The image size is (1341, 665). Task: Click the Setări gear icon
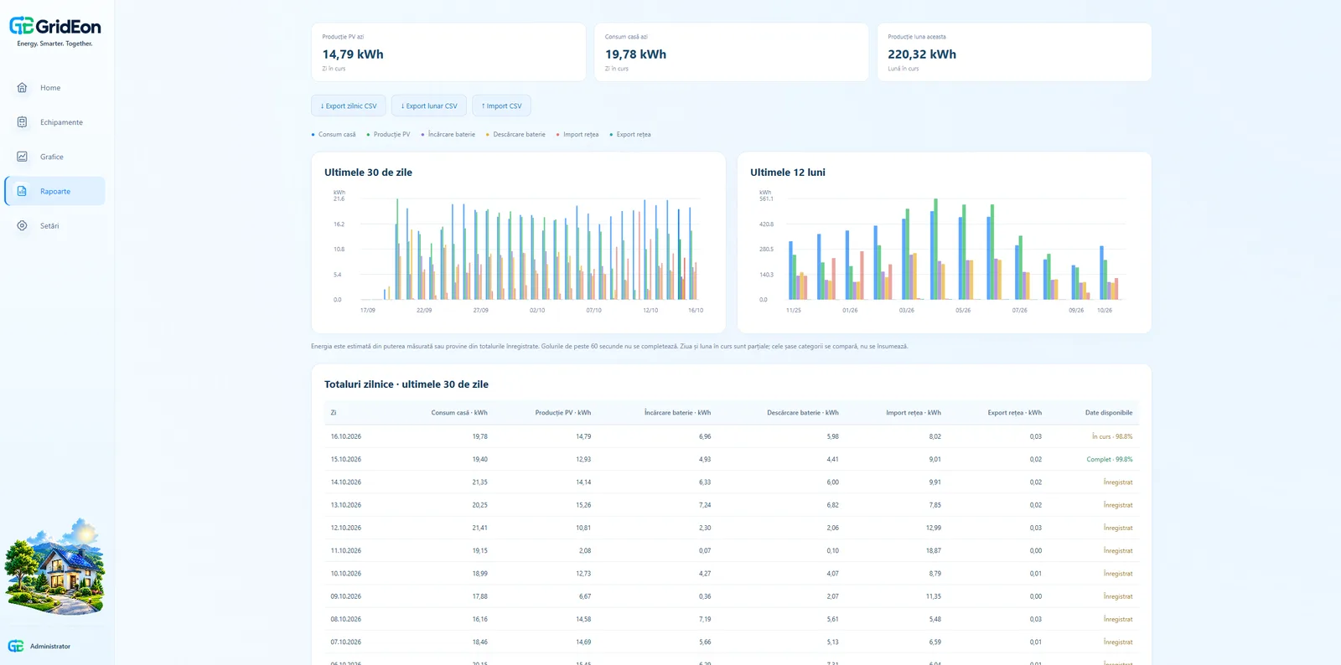coord(22,225)
